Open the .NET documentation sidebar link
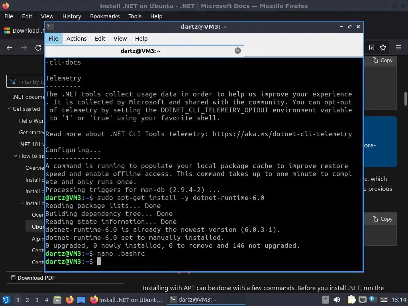The width and height of the screenshot is (408, 306). [28, 97]
